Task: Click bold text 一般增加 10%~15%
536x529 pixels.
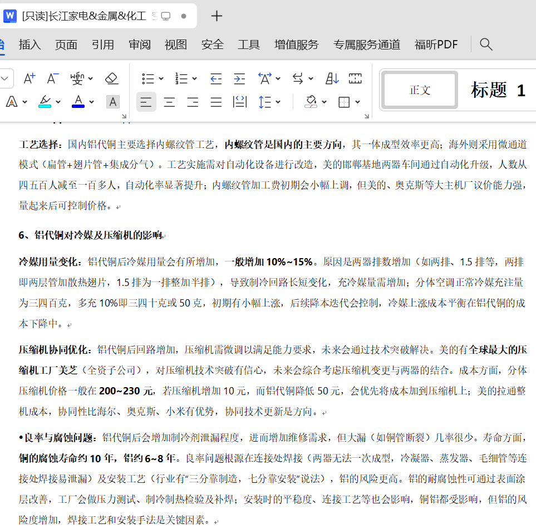Action: click(x=269, y=262)
